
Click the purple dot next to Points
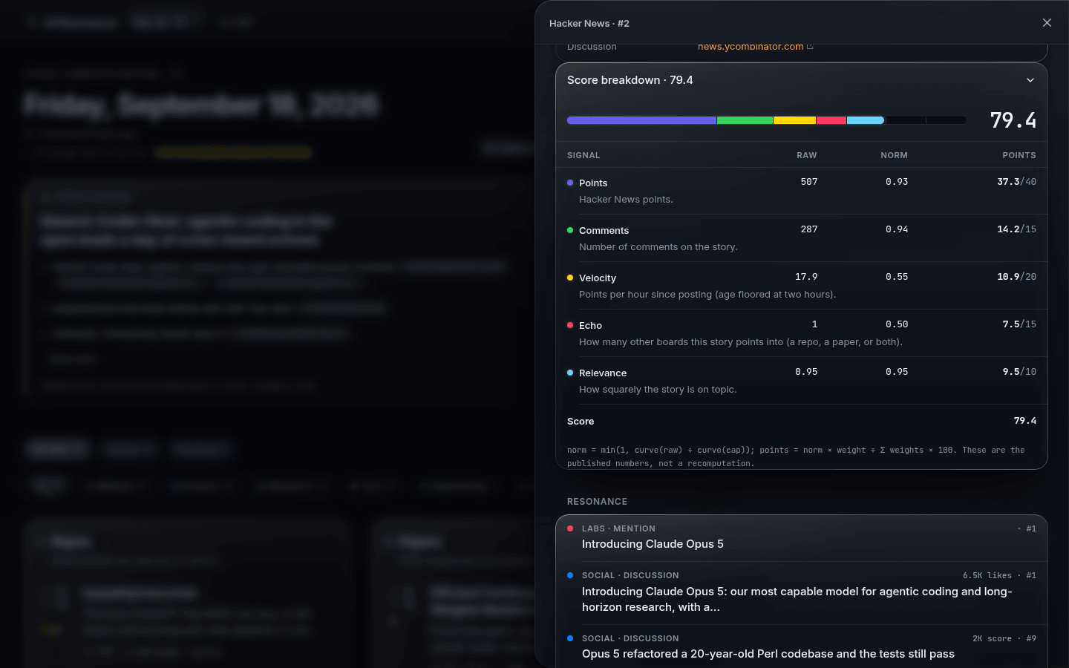click(570, 183)
